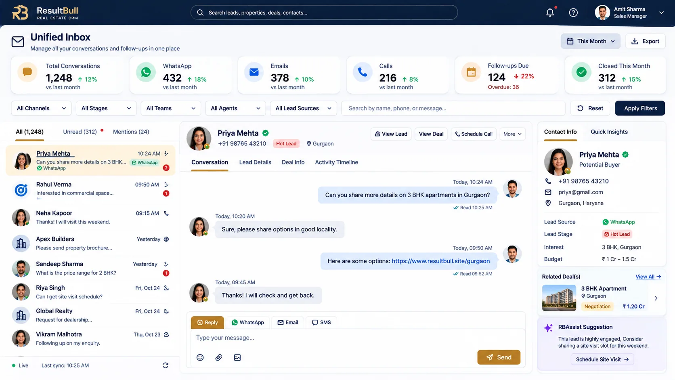Open the help question mark icon
The width and height of the screenshot is (675, 380).
click(x=573, y=13)
